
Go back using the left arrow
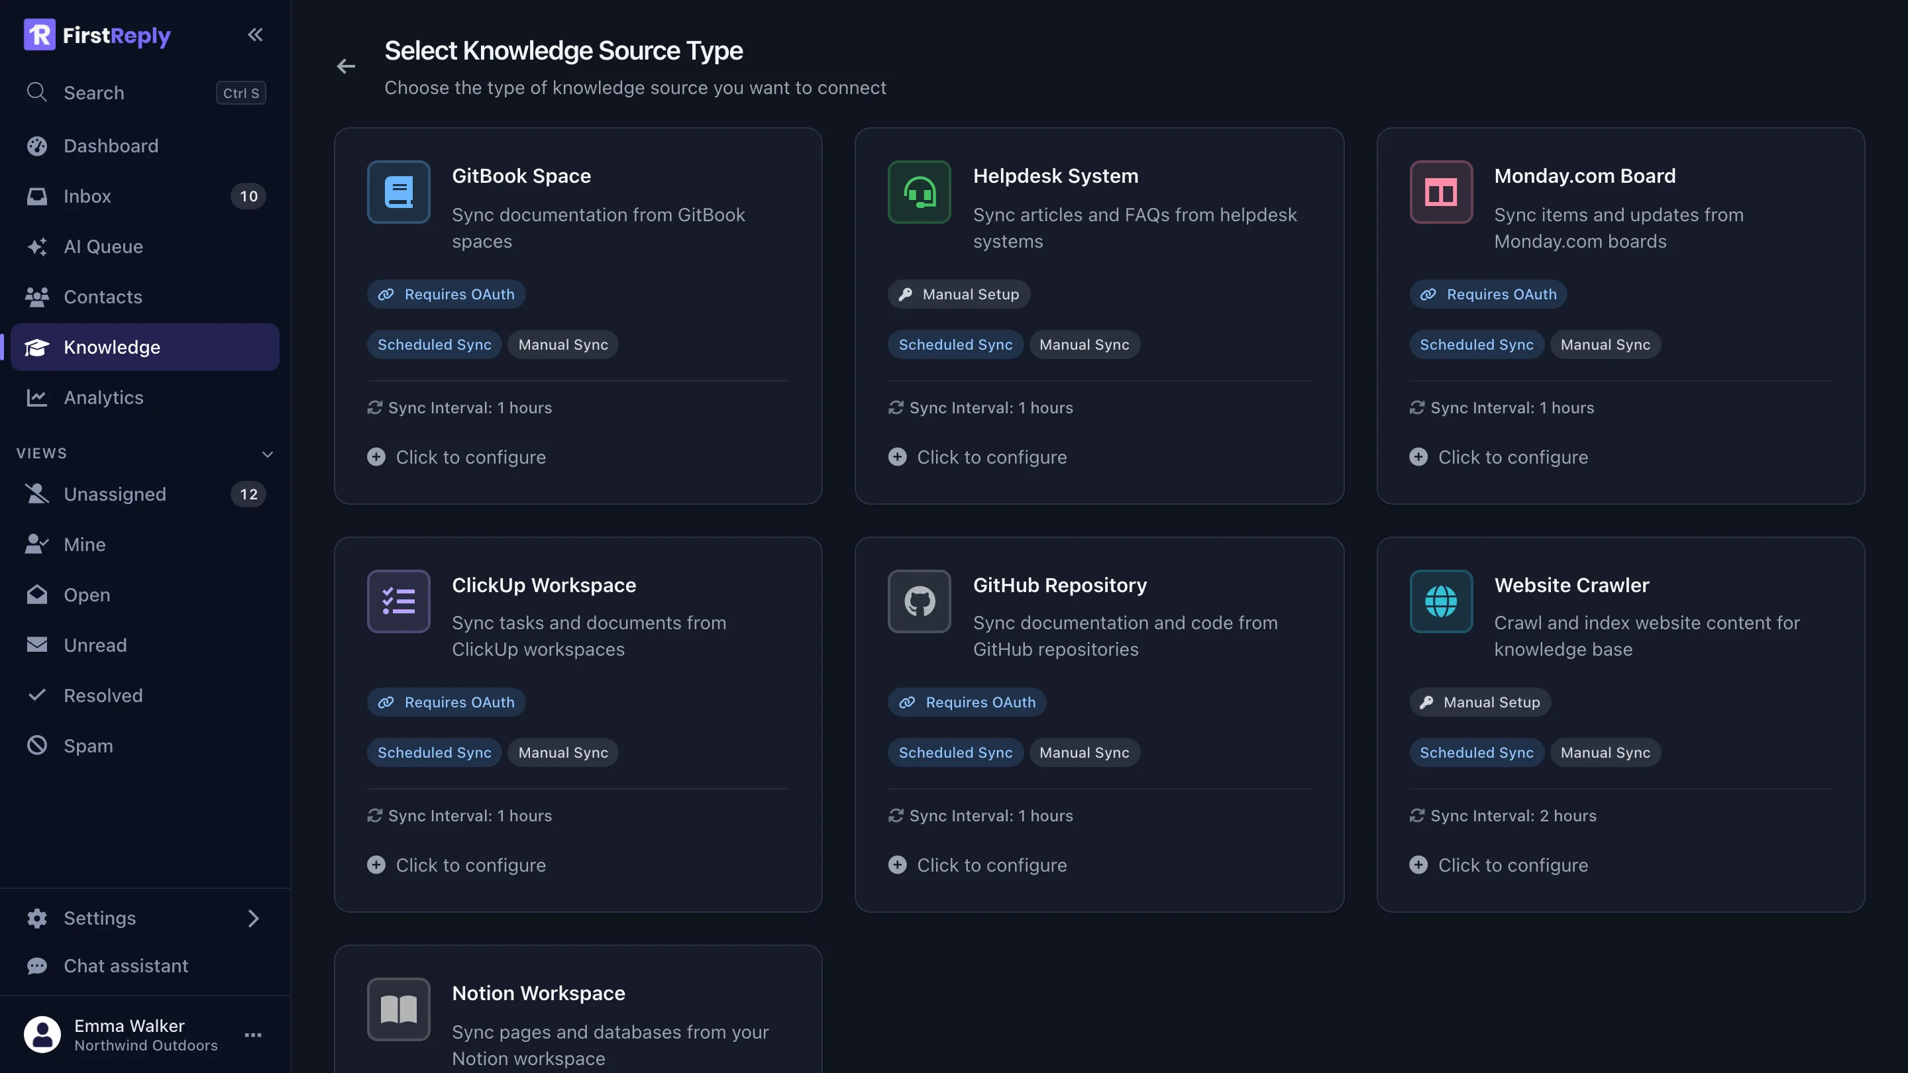click(x=346, y=67)
